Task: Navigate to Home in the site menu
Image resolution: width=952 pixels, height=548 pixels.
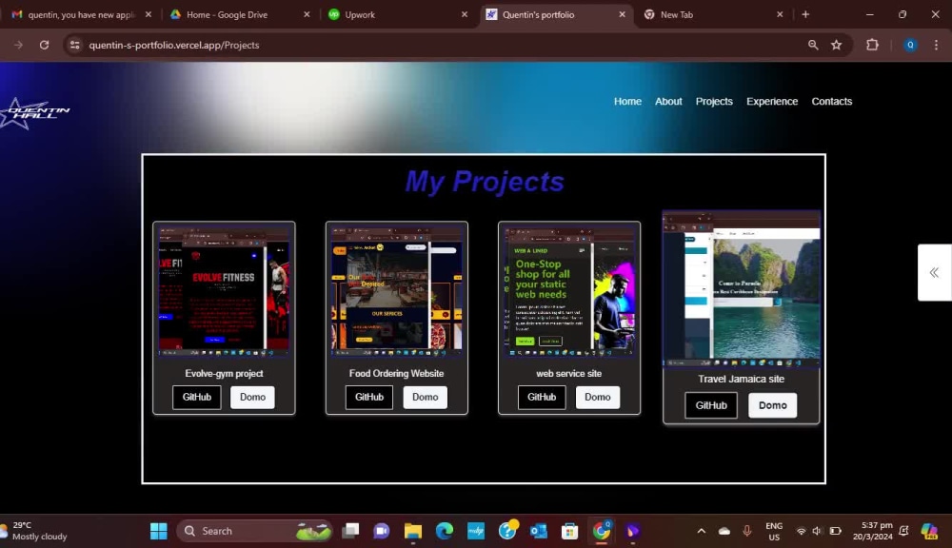Action: point(627,102)
